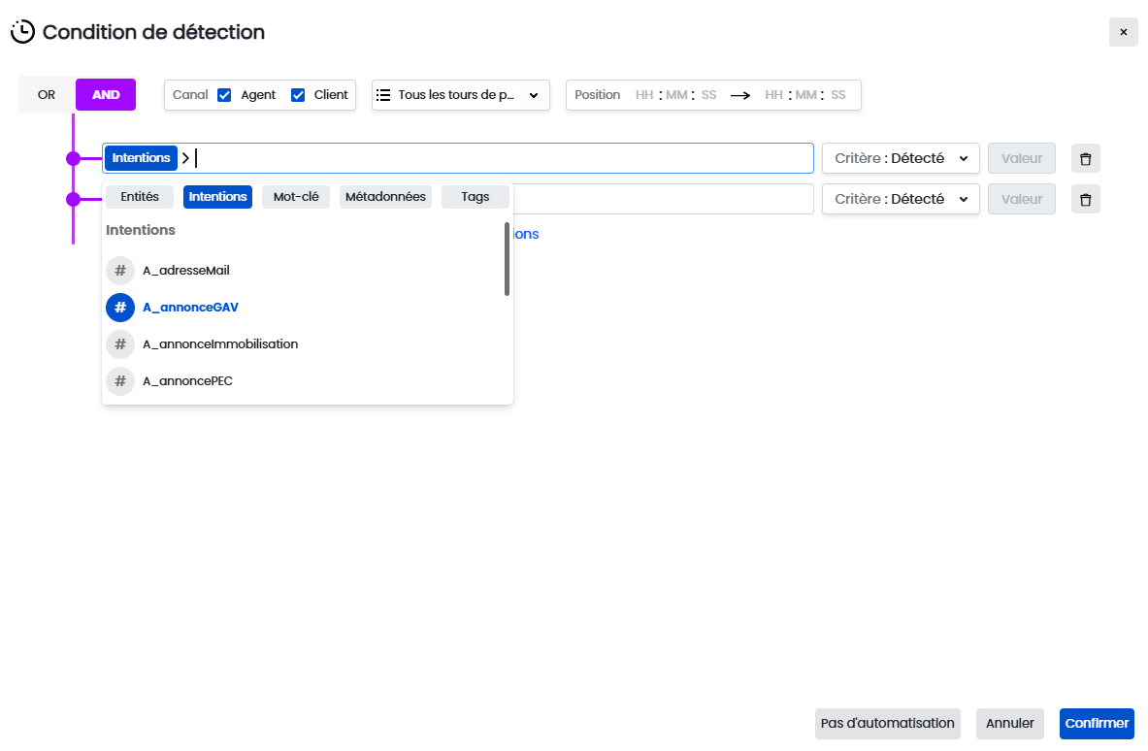Delete the second condition row
This screenshot has width=1148, height=751.
(1085, 199)
